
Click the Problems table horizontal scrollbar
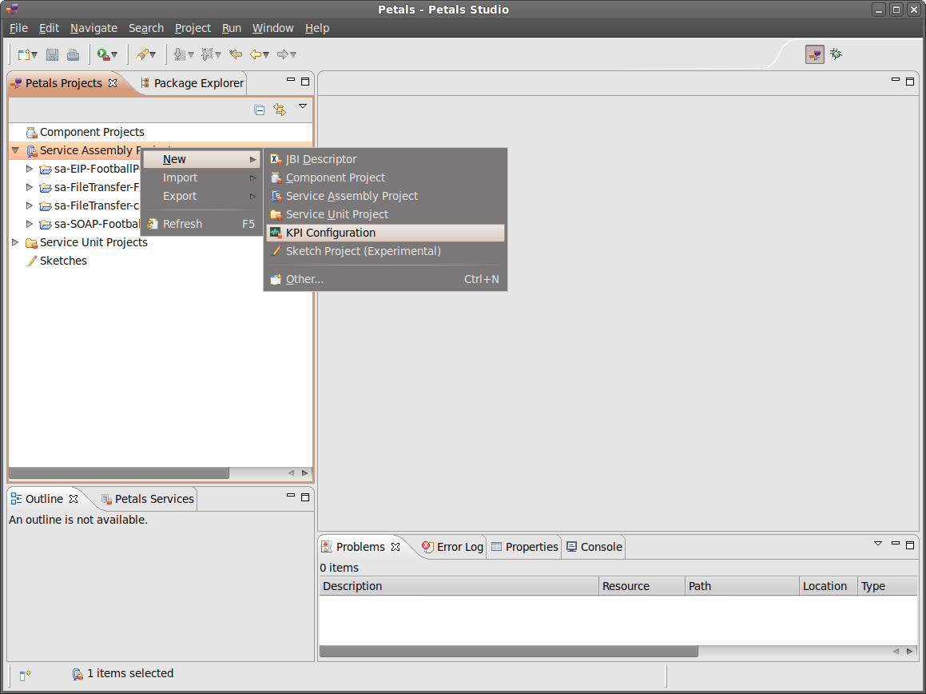[508, 652]
